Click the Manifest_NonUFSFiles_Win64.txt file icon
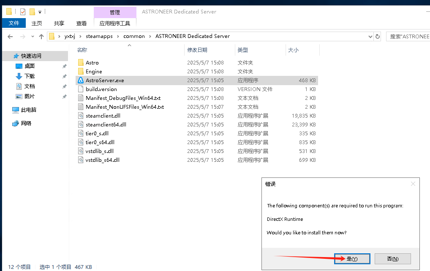The image size is (430, 271). click(x=81, y=107)
